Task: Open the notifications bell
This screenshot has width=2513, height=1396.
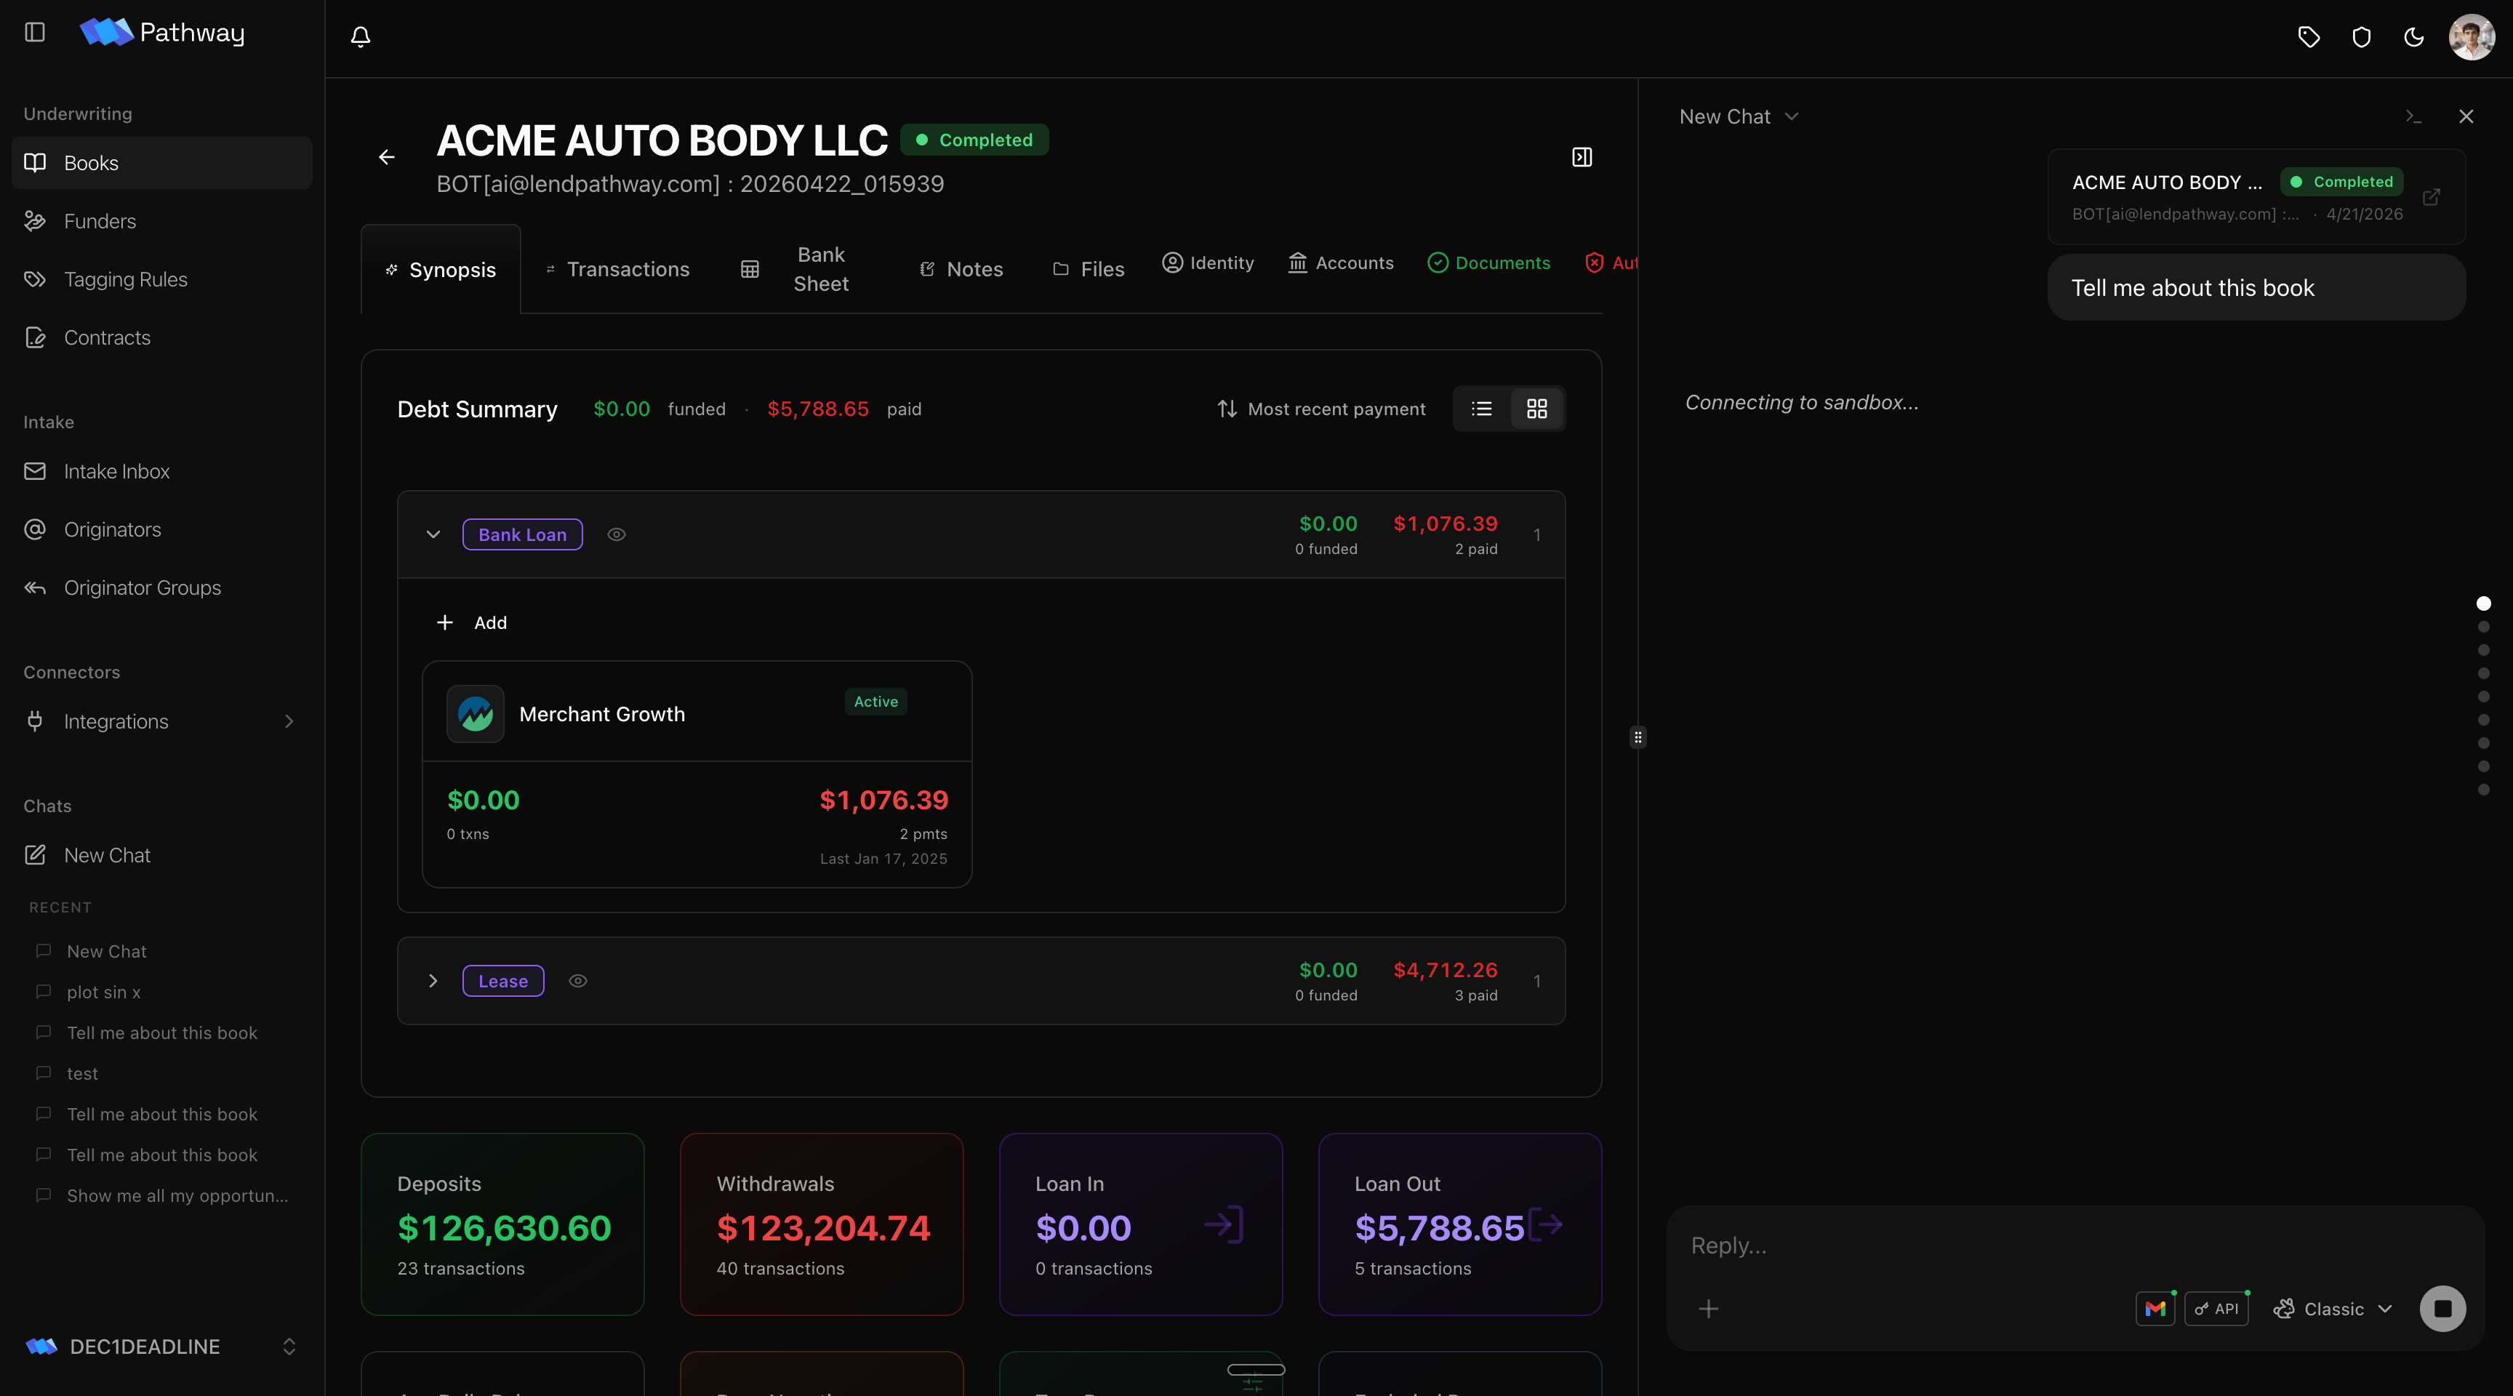Action: pos(360,37)
